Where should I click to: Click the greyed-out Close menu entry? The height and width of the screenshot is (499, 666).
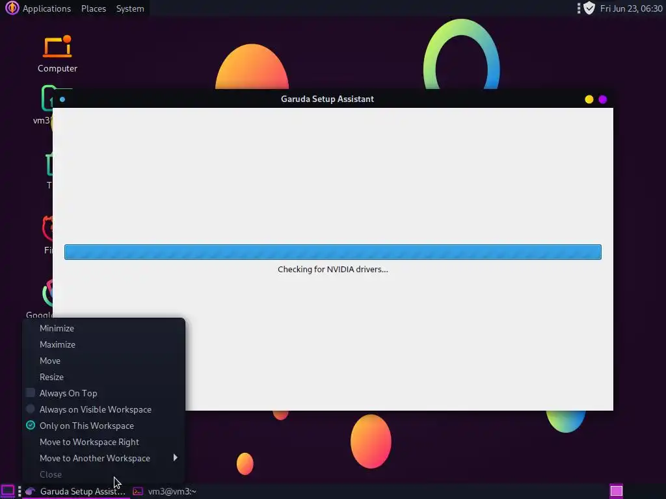(x=104, y=474)
